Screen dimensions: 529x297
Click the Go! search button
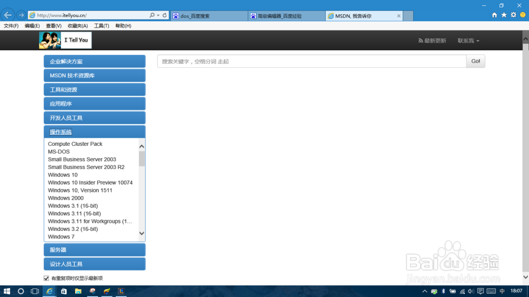pyautogui.click(x=476, y=61)
